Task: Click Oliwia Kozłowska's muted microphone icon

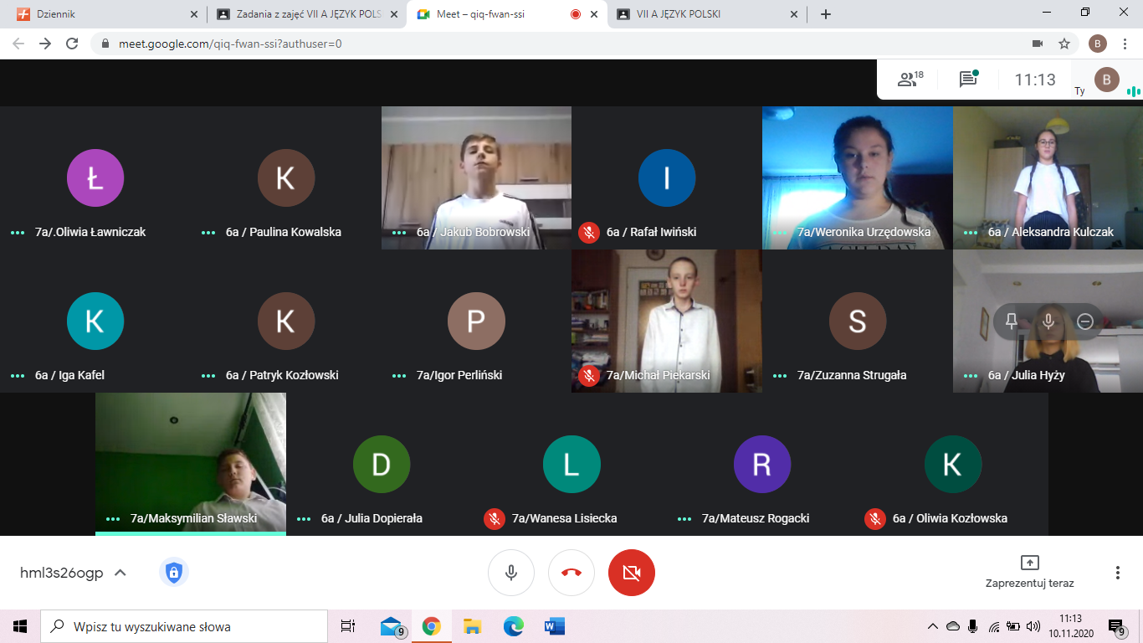Action: (875, 518)
